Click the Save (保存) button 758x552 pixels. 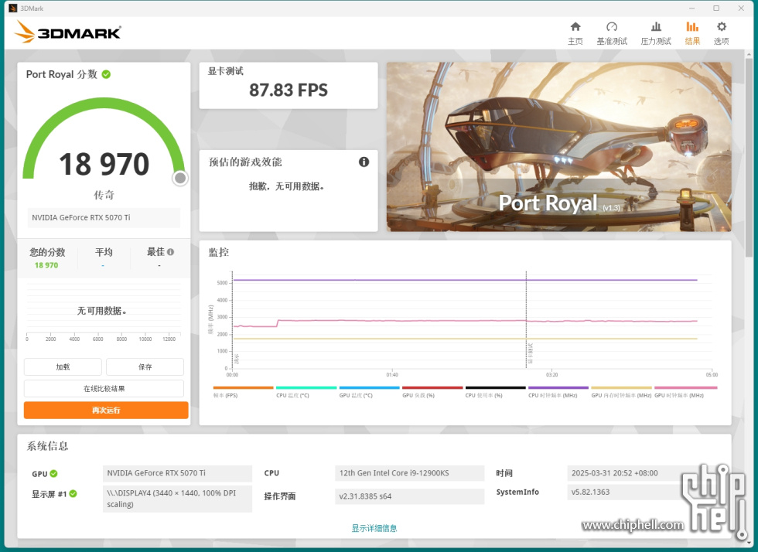(x=145, y=367)
